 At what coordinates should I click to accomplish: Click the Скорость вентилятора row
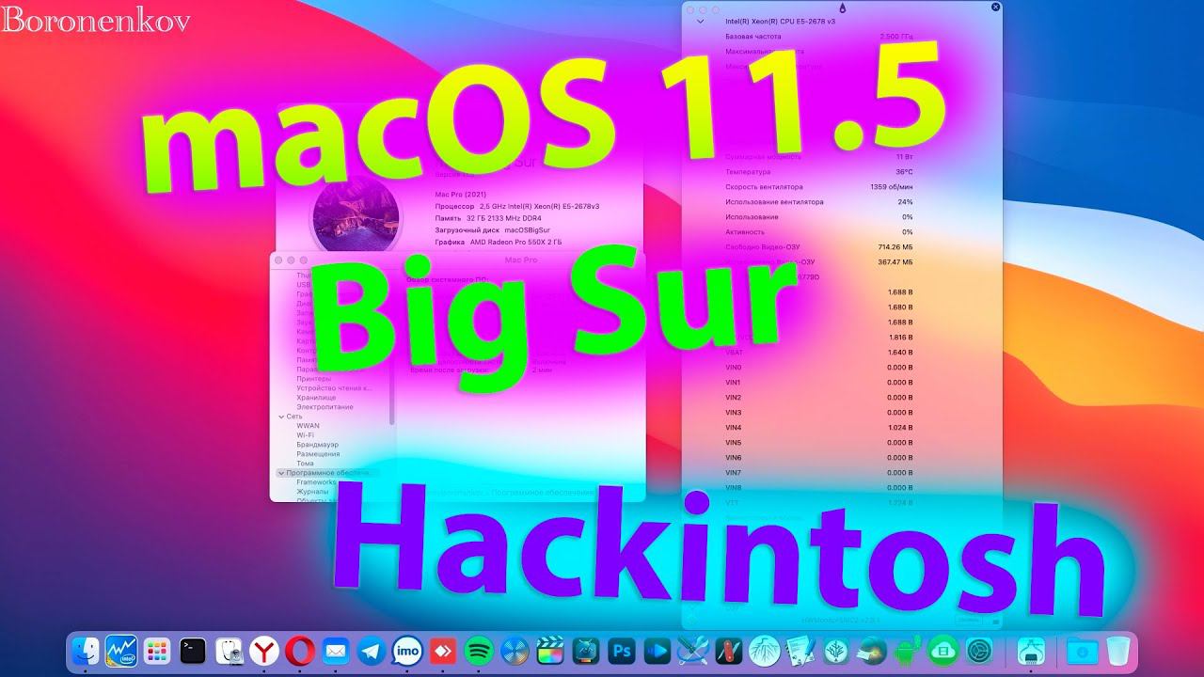click(819, 187)
